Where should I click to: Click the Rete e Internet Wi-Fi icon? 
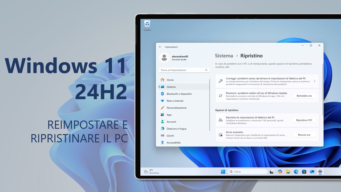pyautogui.click(x=162, y=101)
